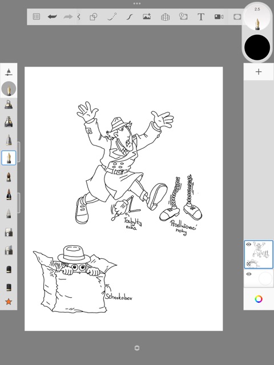The height and width of the screenshot is (365, 274).
Task: Select the drawing layer thumbnail
Action: click(x=259, y=254)
